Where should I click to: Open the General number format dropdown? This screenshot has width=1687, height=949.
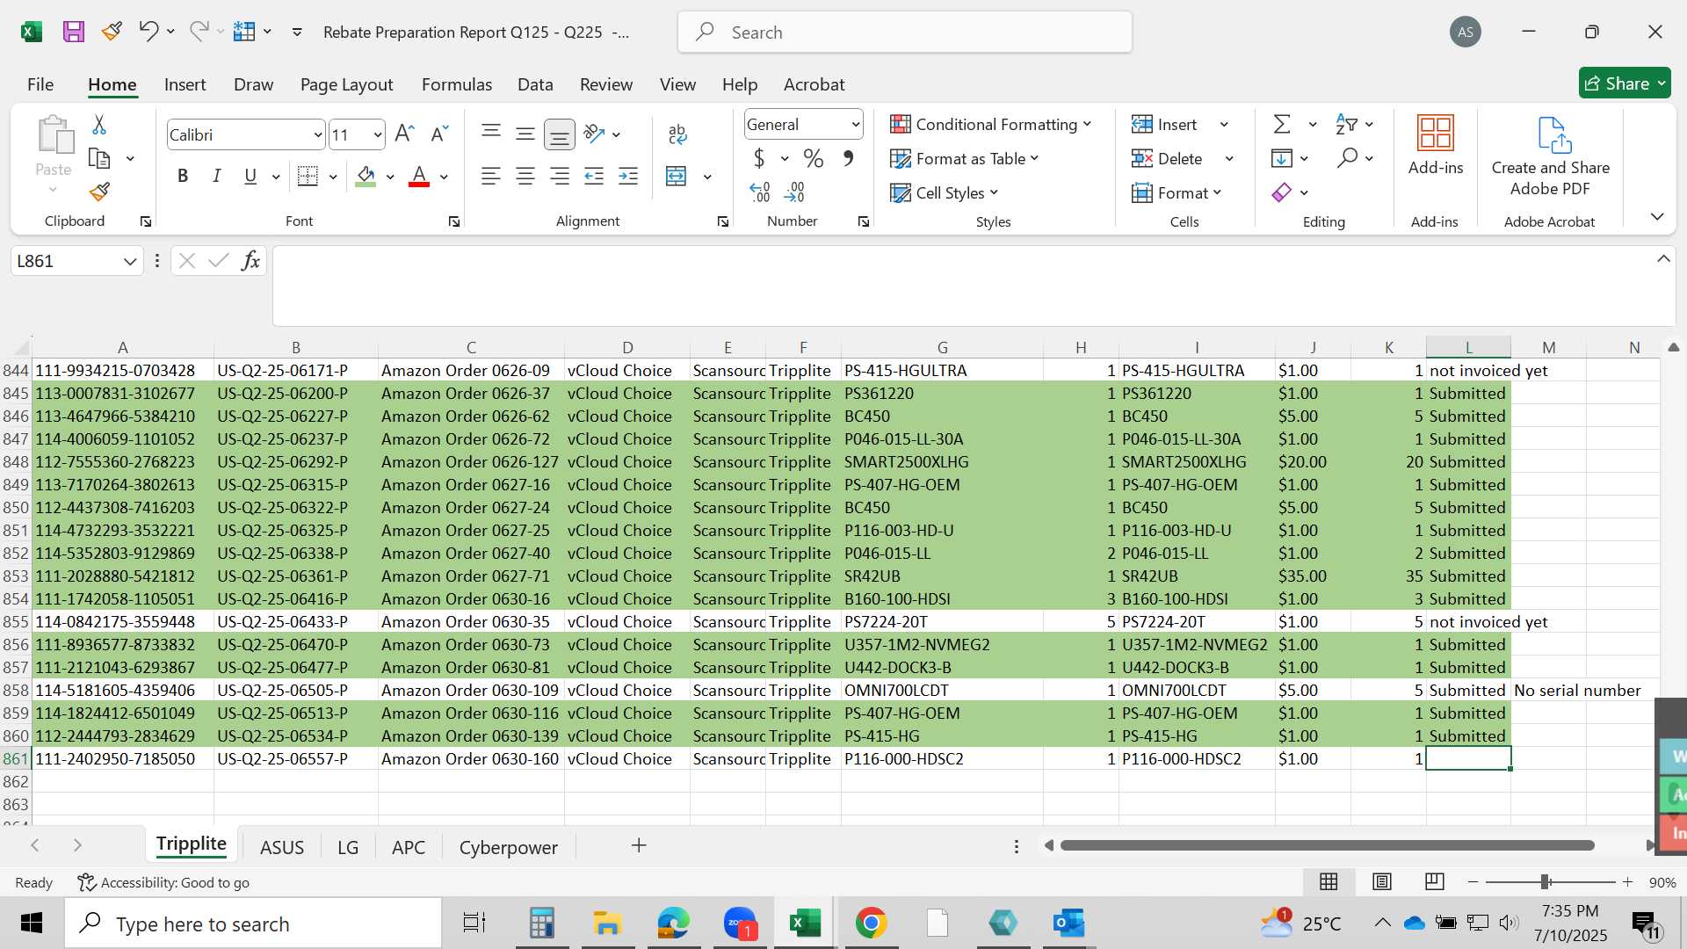(x=855, y=125)
